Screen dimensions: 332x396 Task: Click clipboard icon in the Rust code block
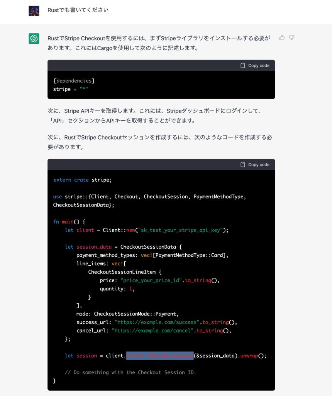point(243,164)
